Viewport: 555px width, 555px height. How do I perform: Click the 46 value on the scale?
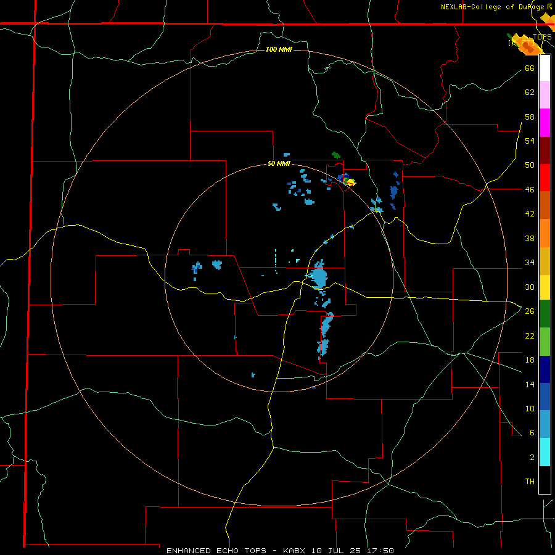click(530, 189)
